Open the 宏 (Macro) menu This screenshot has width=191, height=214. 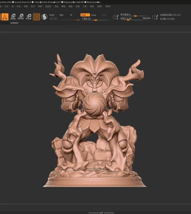(x=13, y=6)
